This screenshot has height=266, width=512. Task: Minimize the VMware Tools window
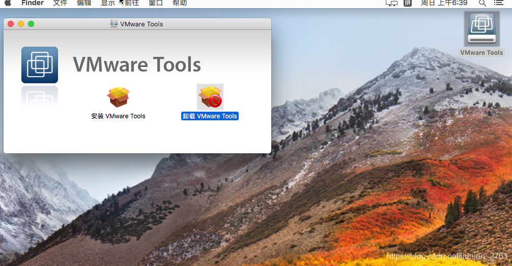(21, 24)
